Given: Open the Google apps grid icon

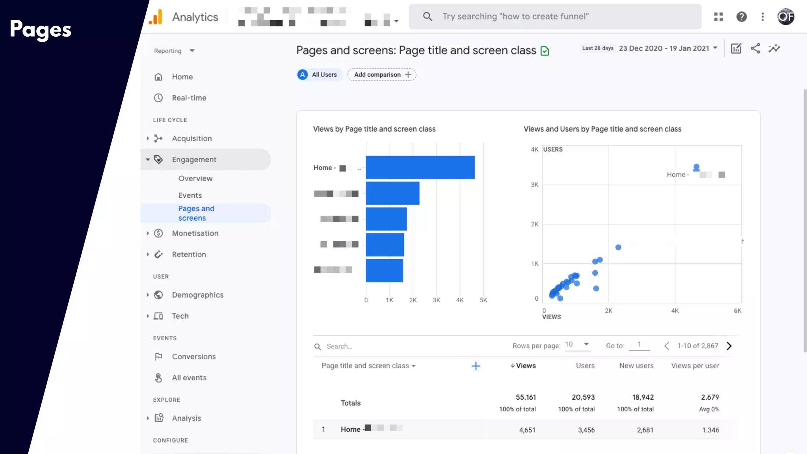Looking at the screenshot, I should click(718, 17).
